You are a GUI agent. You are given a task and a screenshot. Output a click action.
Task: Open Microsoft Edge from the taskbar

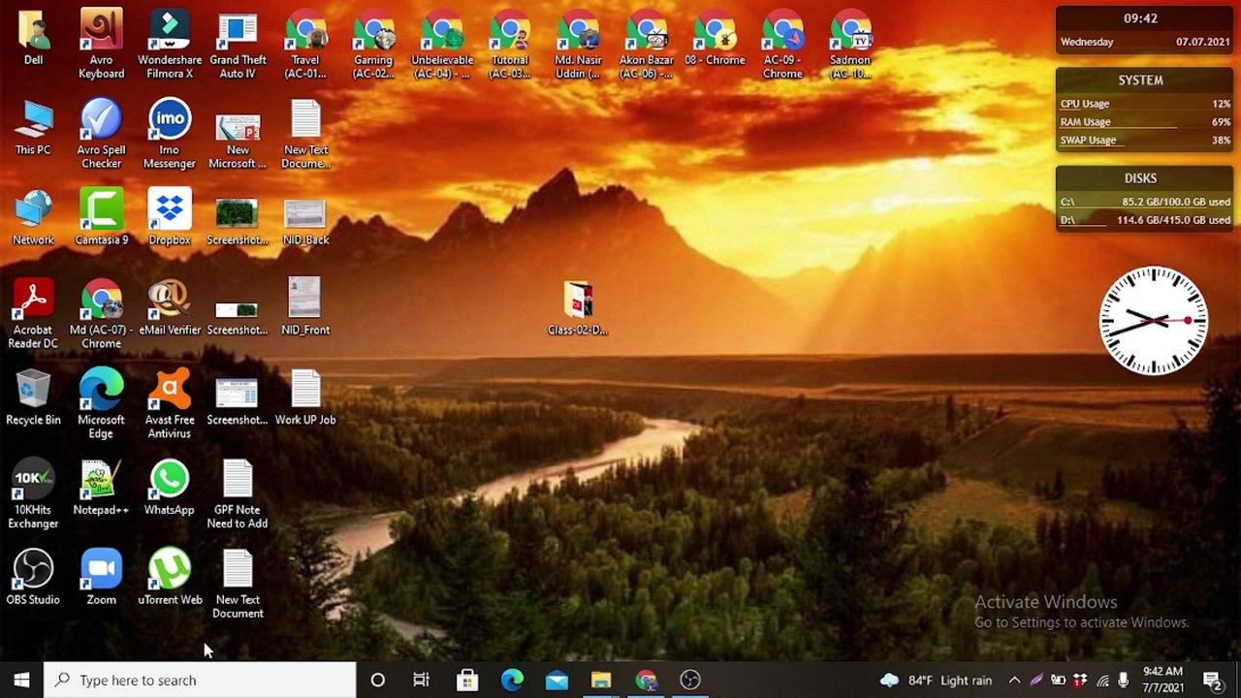(x=512, y=681)
